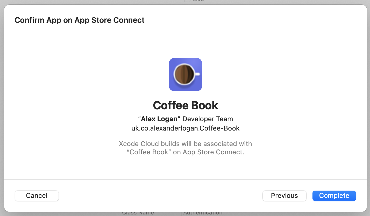
Task: Click the white cup handle in the icon
Action: tap(197, 74)
